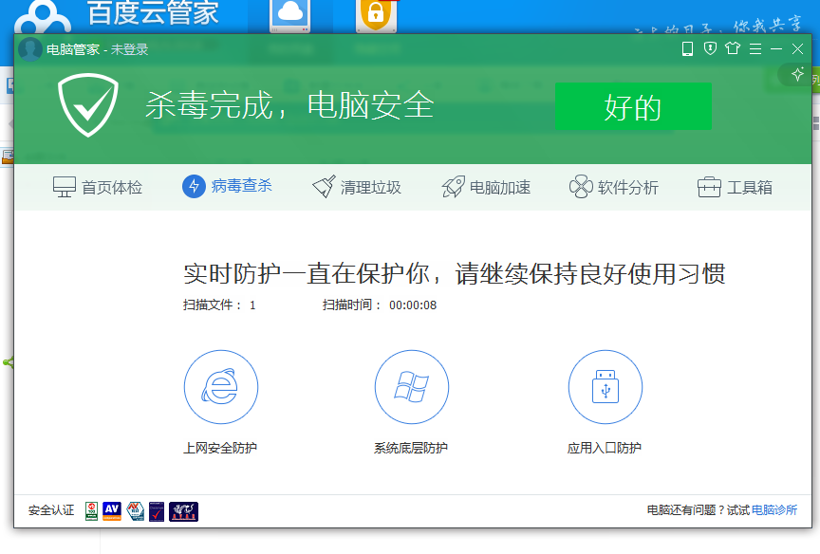Click the cloud icon in 百度云管家 window
The image size is (820, 554).
[x=289, y=14]
